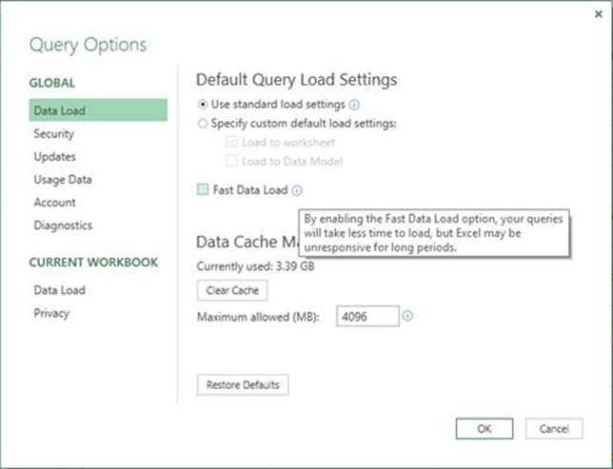Click info icon beside standard load settings
Image resolution: width=613 pixels, height=469 pixels.
pos(354,105)
